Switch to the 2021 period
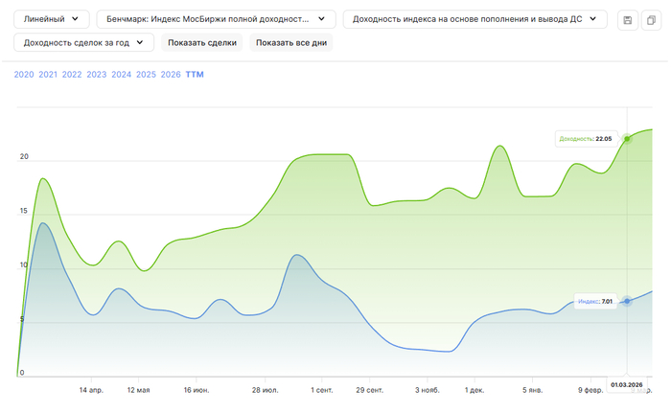This screenshot has width=671, height=413. coord(48,75)
